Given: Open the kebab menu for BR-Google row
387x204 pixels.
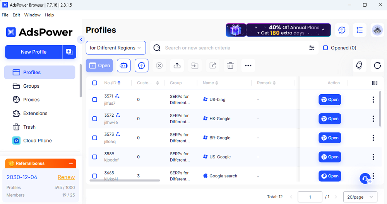Looking at the screenshot, I should point(373,138).
